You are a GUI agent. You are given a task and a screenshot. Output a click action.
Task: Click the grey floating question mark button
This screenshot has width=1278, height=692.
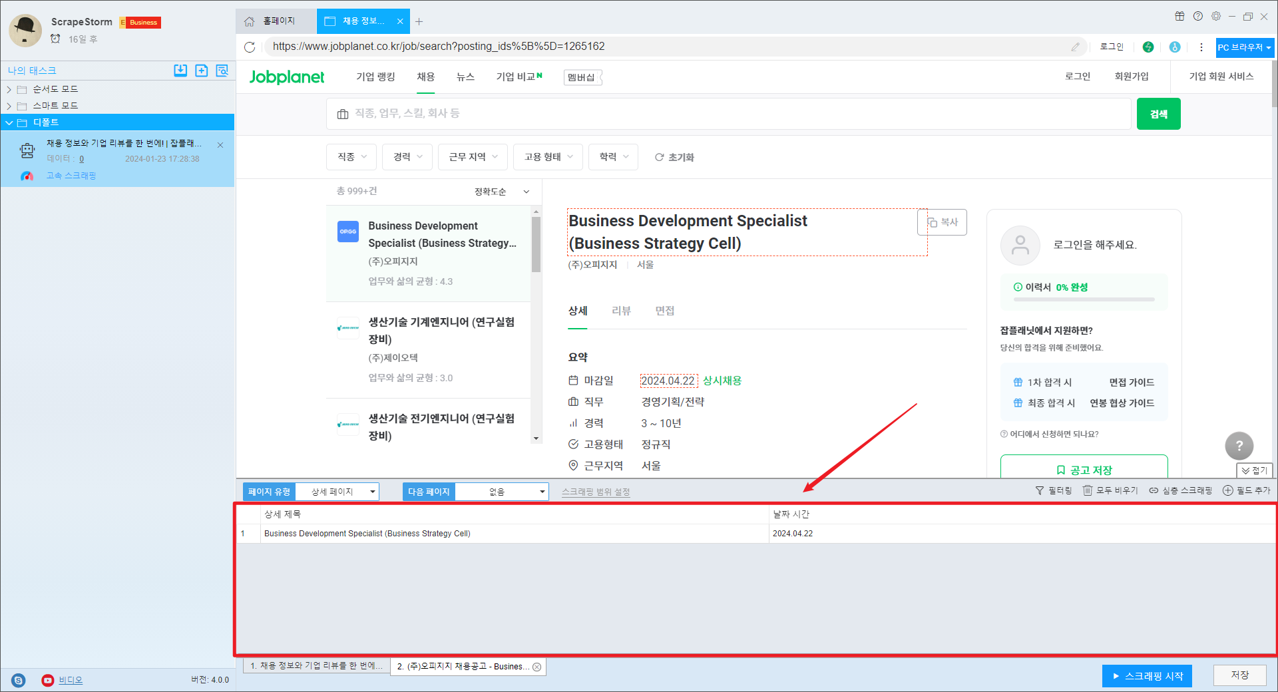(x=1239, y=446)
